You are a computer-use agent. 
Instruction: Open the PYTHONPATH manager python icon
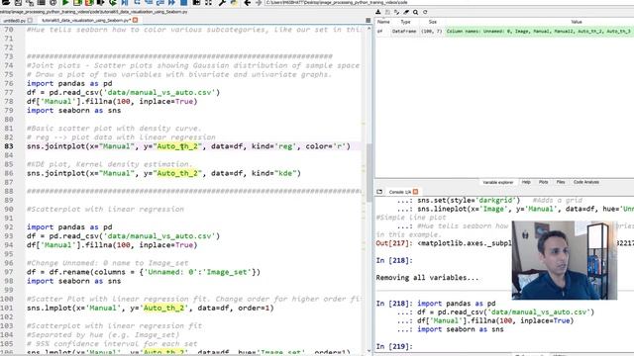point(234,2)
